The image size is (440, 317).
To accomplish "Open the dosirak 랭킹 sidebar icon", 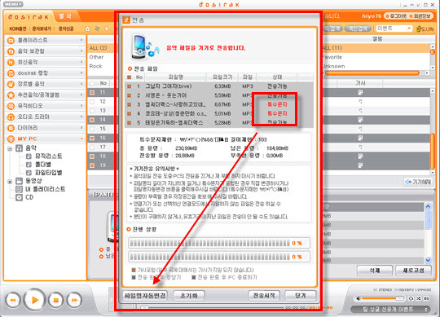I will [11, 73].
